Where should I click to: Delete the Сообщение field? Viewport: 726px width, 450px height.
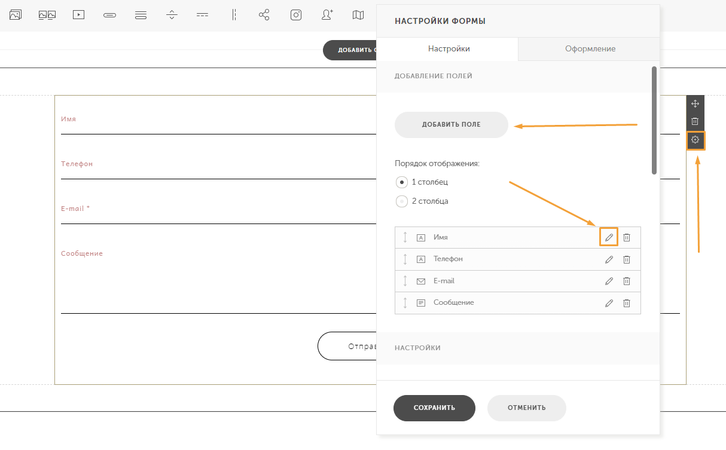click(x=627, y=303)
